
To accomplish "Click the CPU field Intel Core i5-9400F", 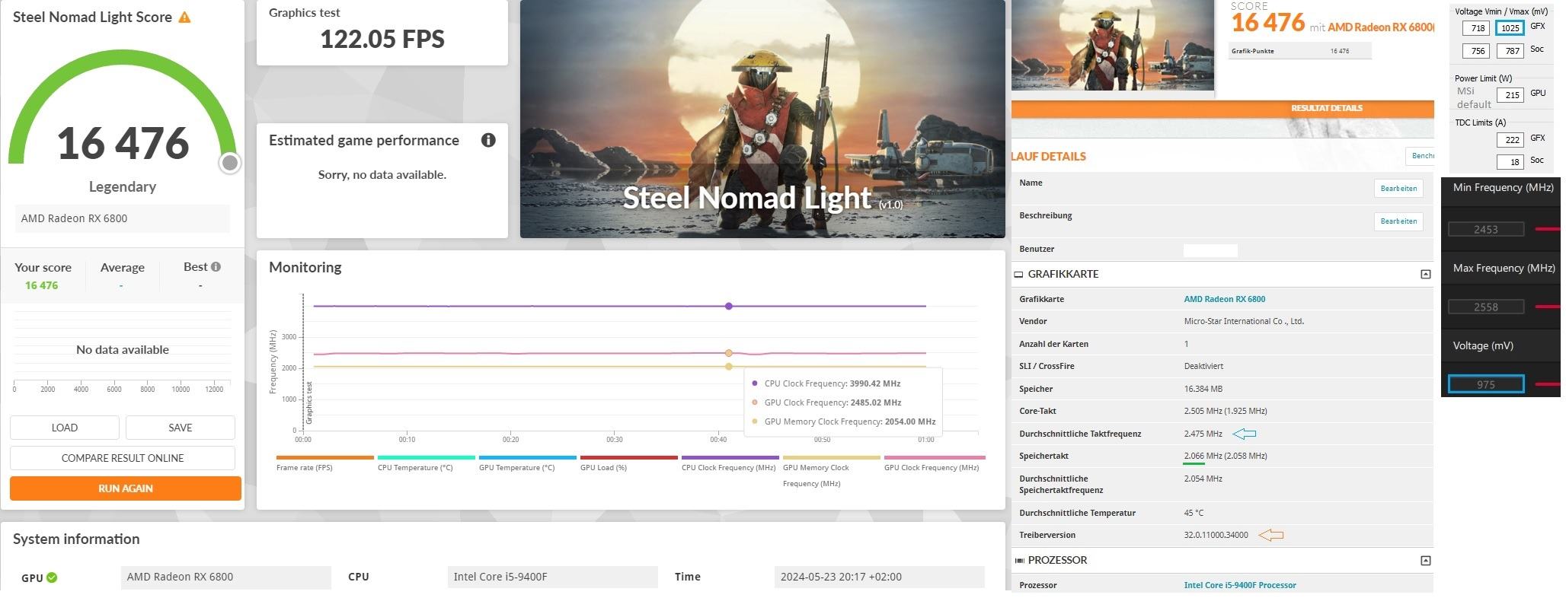I will tap(553, 577).
